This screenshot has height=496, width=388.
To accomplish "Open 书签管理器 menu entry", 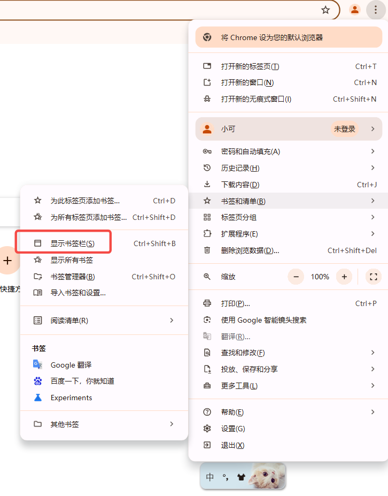I will 104,277.
